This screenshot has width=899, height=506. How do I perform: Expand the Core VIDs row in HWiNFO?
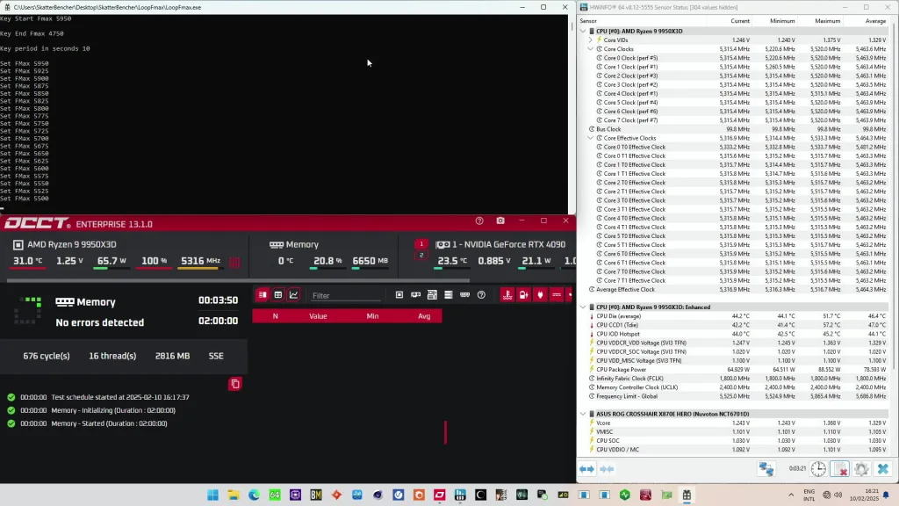click(591, 40)
